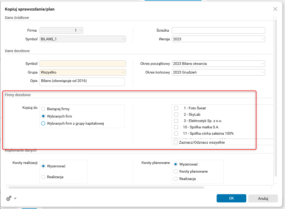Click the target Symbol input field
Image resolution: width=285 pixels, height=209 pixels.
tap(83, 64)
